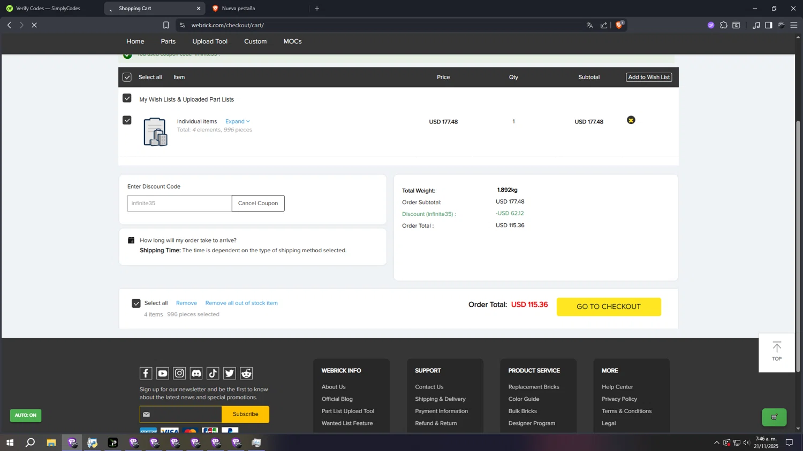803x451 pixels.
Task: Open PyCharm from the taskbar
Action: point(113,442)
